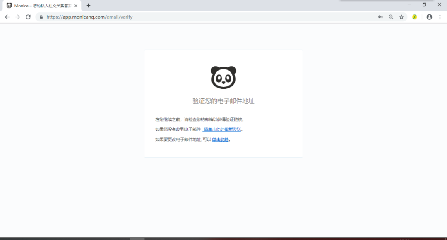View site security info via the lock icon
Image resolution: width=447 pixels, height=240 pixels.
pyautogui.click(x=41, y=17)
